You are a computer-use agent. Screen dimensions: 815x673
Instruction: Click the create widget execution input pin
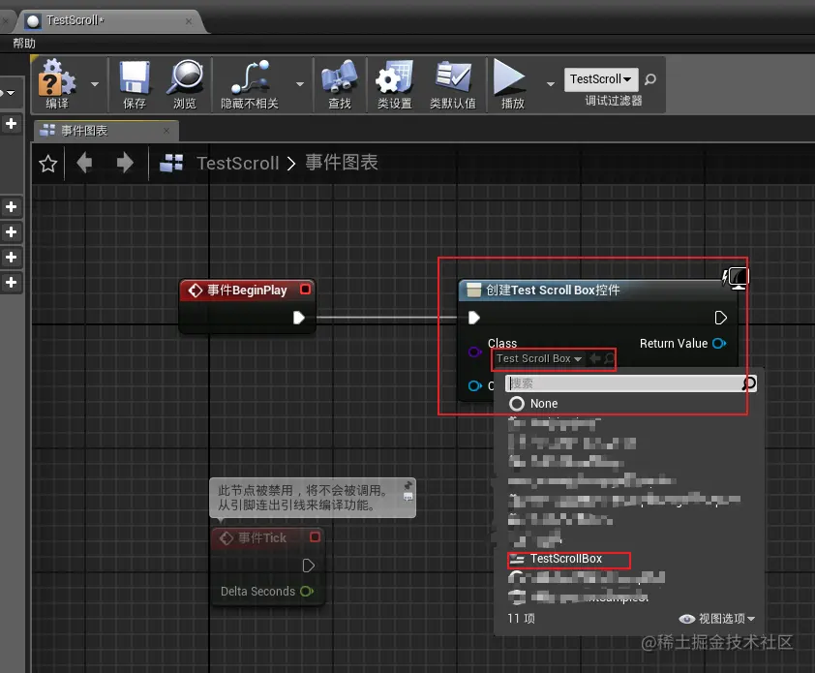click(473, 318)
